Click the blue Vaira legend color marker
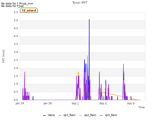 coord(44,115)
